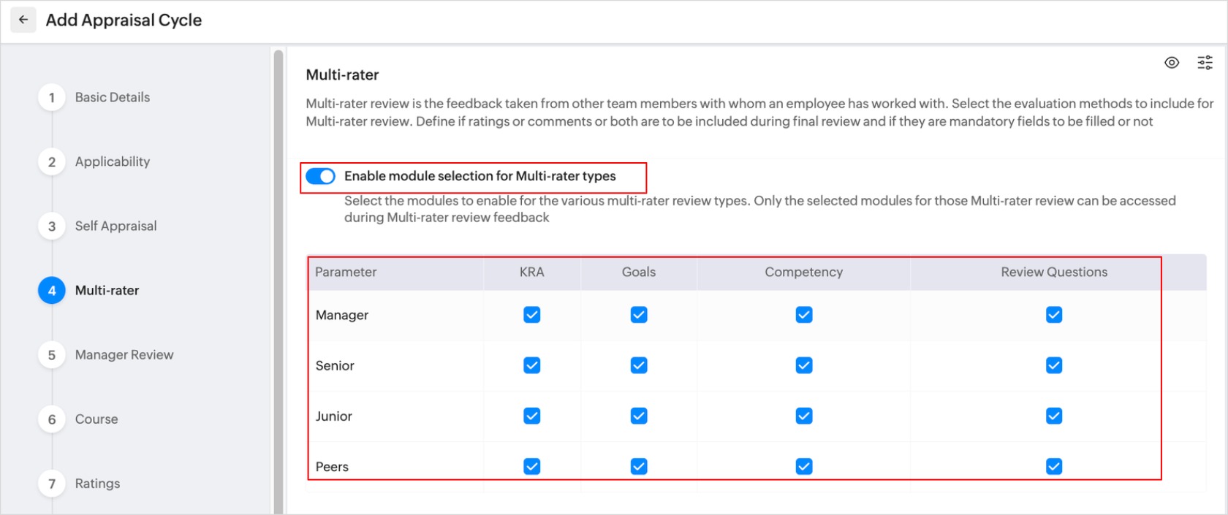
Task: Go to the Course step
Action: [96, 419]
